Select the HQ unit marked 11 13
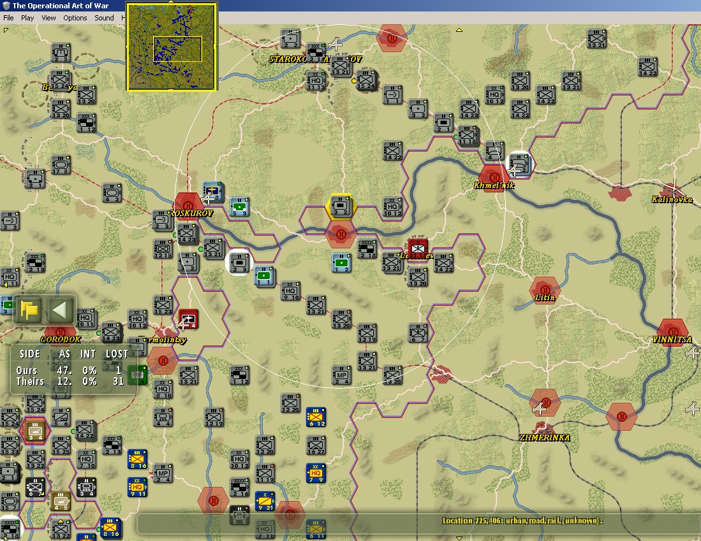 [x=316, y=80]
